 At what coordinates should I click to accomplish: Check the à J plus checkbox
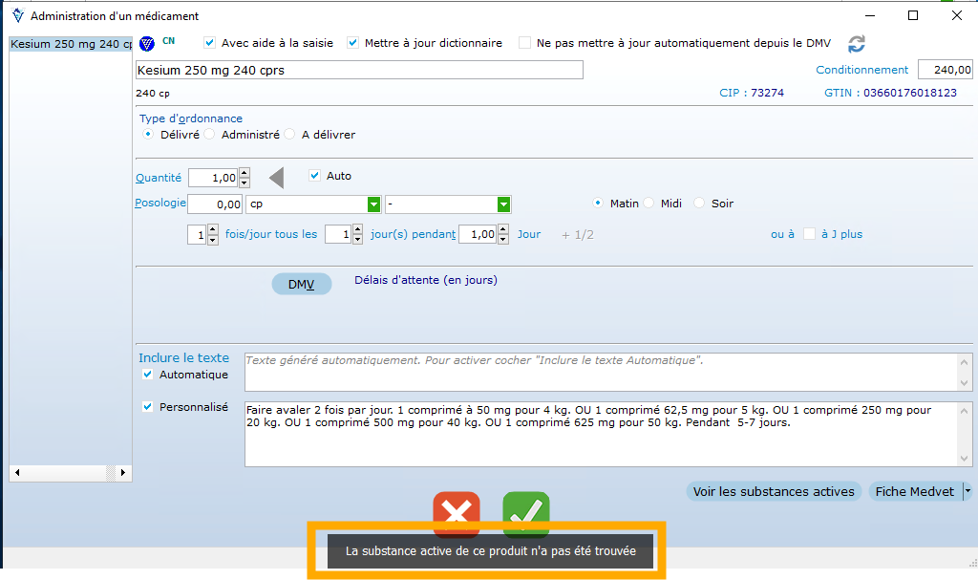click(x=809, y=233)
